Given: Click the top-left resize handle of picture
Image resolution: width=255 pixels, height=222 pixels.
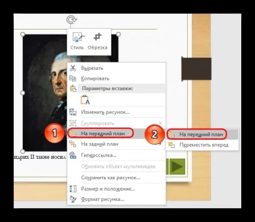Looking at the screenshot, I should click(23, 34).
